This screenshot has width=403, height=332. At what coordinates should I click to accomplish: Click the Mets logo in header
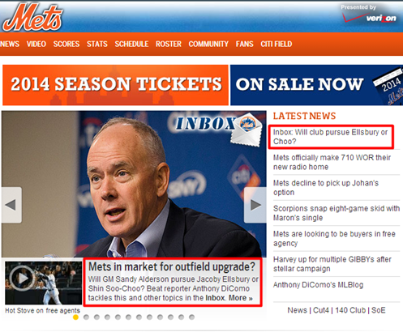pyautogui.click(x=32, y=17)
